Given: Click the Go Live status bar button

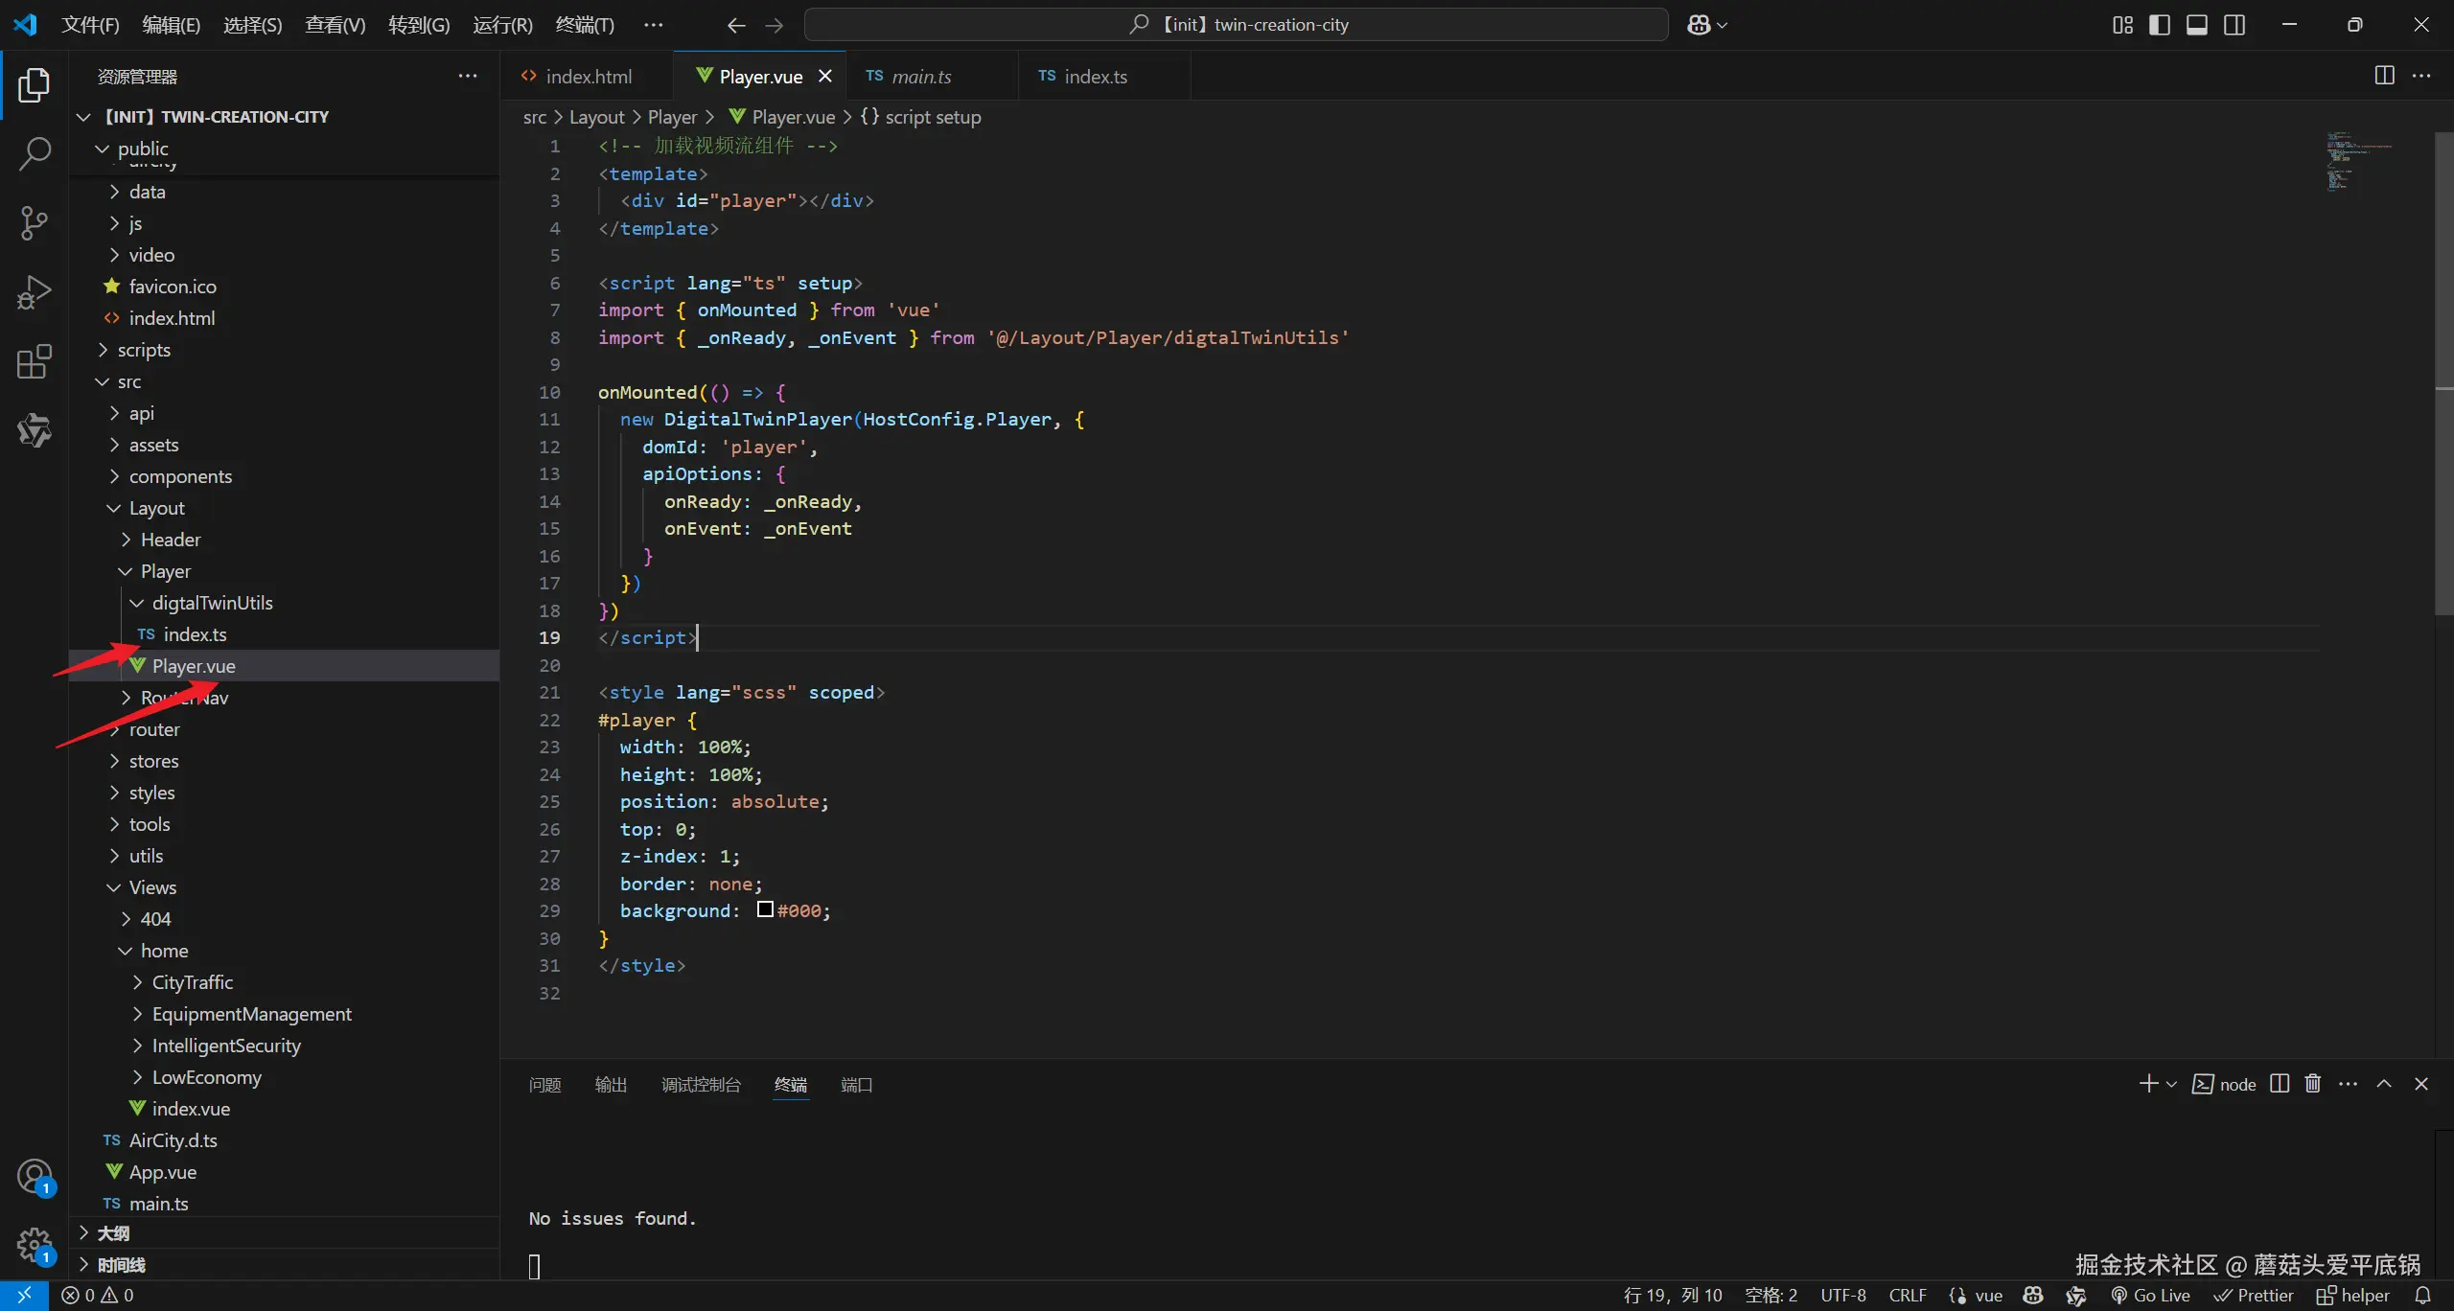Looking at the screenshot, I should point(2150,1295).
